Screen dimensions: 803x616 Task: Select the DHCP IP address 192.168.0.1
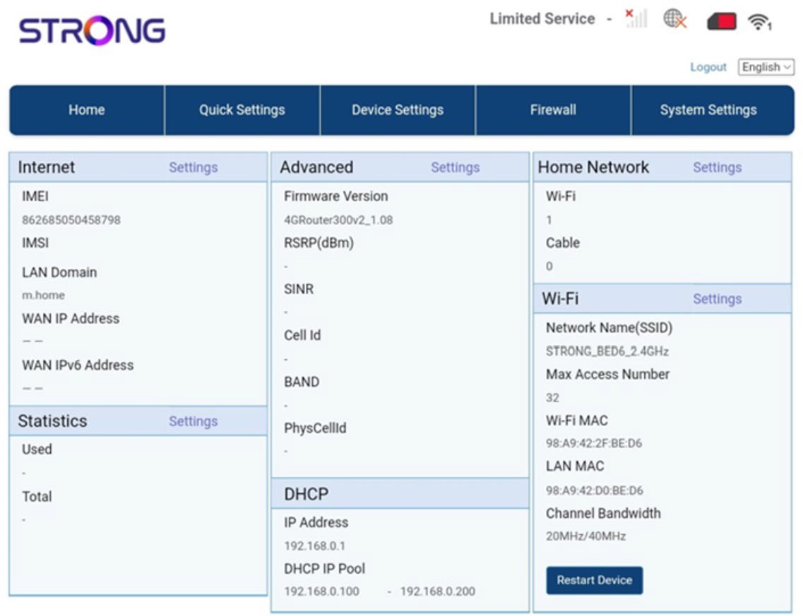(315, 546)
